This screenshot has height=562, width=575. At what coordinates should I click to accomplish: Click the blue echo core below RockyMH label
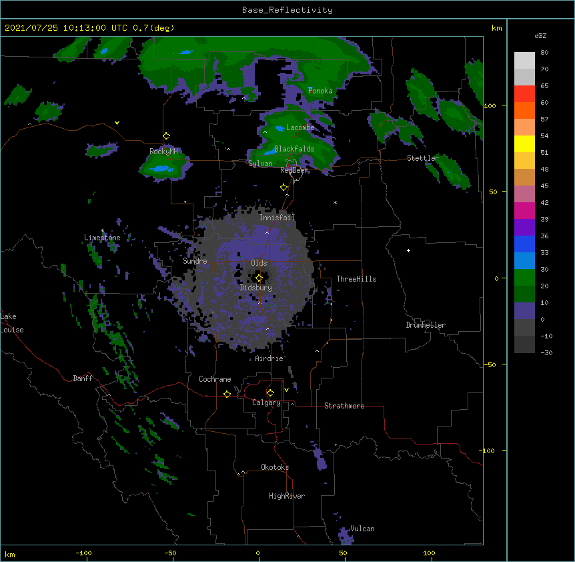pos(161,169)
